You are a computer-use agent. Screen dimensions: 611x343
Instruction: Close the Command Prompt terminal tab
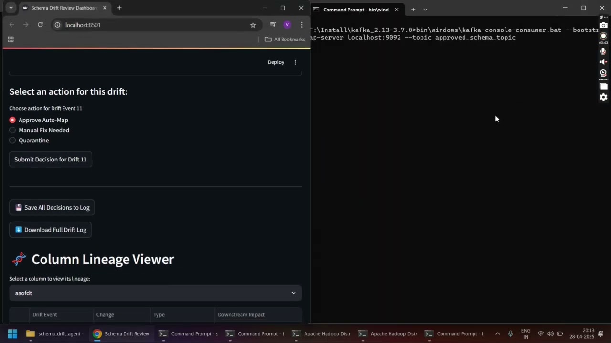coord(396,10)
